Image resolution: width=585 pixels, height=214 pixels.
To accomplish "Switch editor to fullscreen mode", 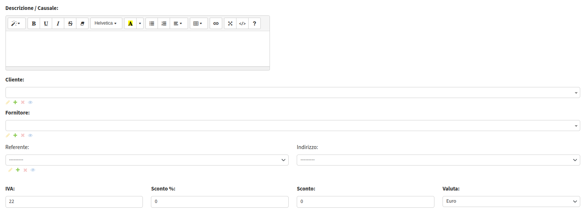I will click(230, 23).
